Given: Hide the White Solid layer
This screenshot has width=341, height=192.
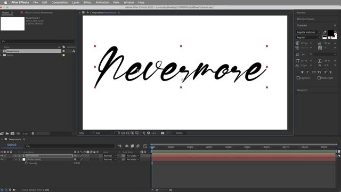Looking at the screenshot, I should click(2, 159).
